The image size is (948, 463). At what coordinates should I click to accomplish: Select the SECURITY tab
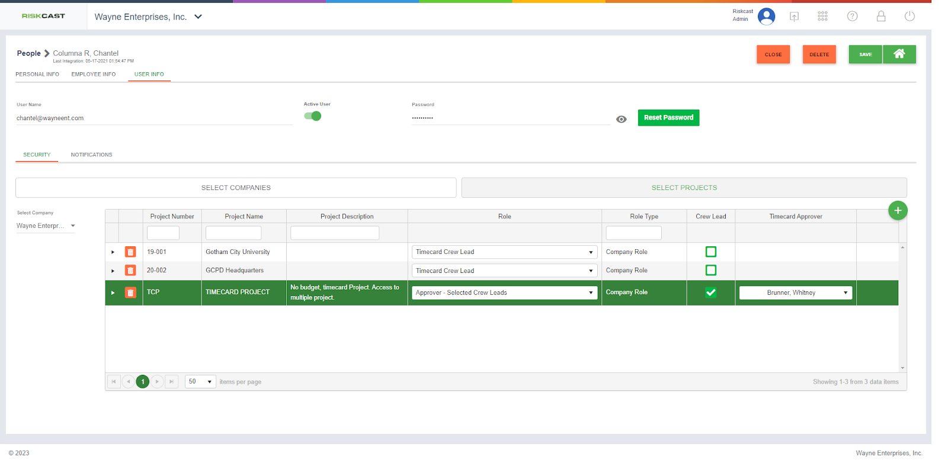[x=37, y=155]
